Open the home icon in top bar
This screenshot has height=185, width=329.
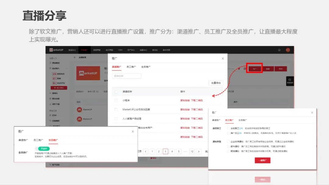tap(279, 50)
